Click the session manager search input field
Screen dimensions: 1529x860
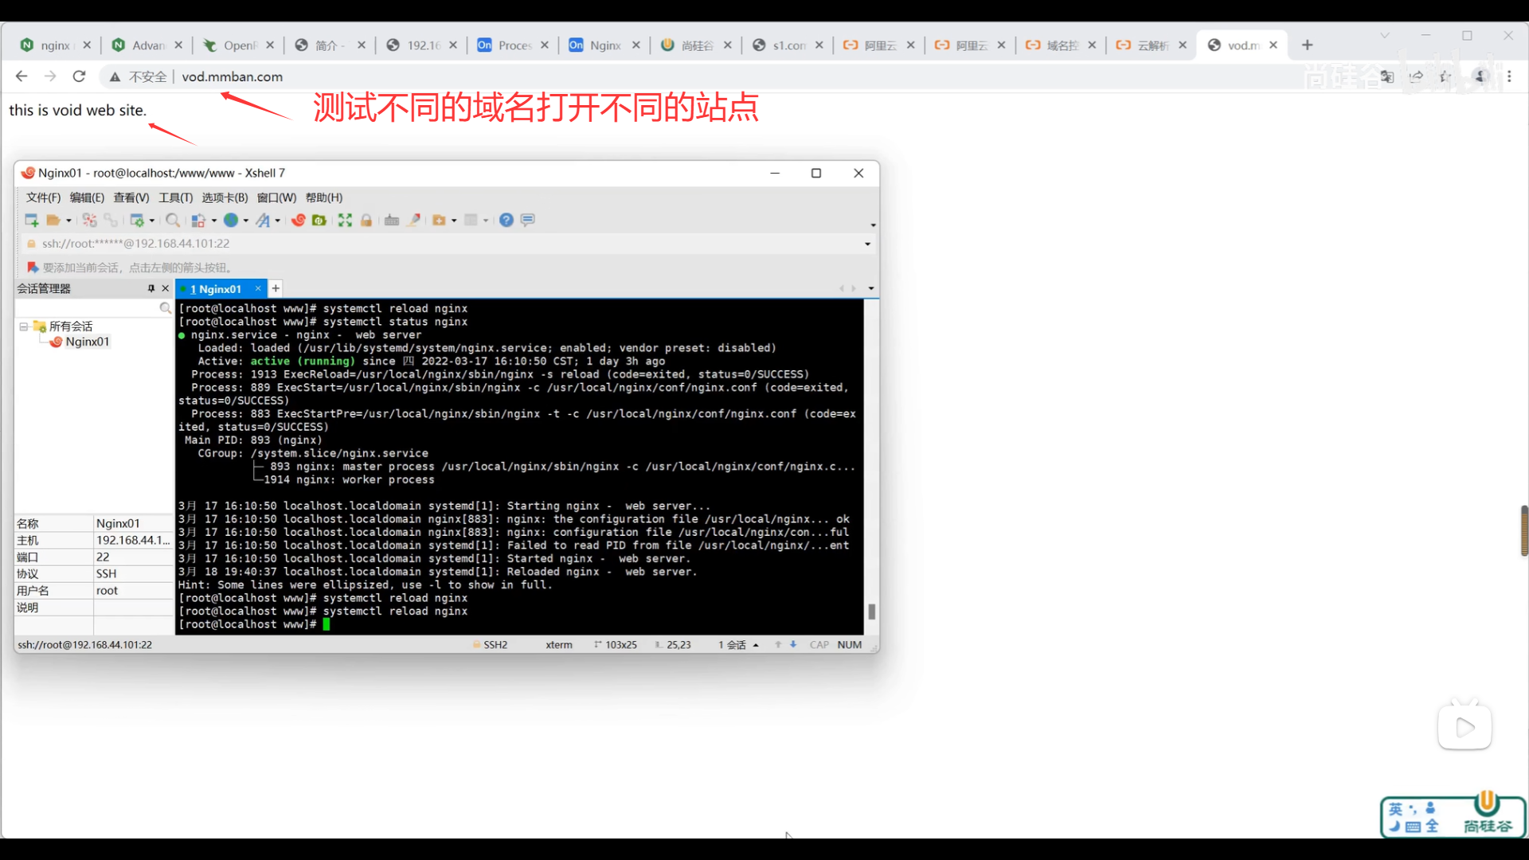(86, 307)
